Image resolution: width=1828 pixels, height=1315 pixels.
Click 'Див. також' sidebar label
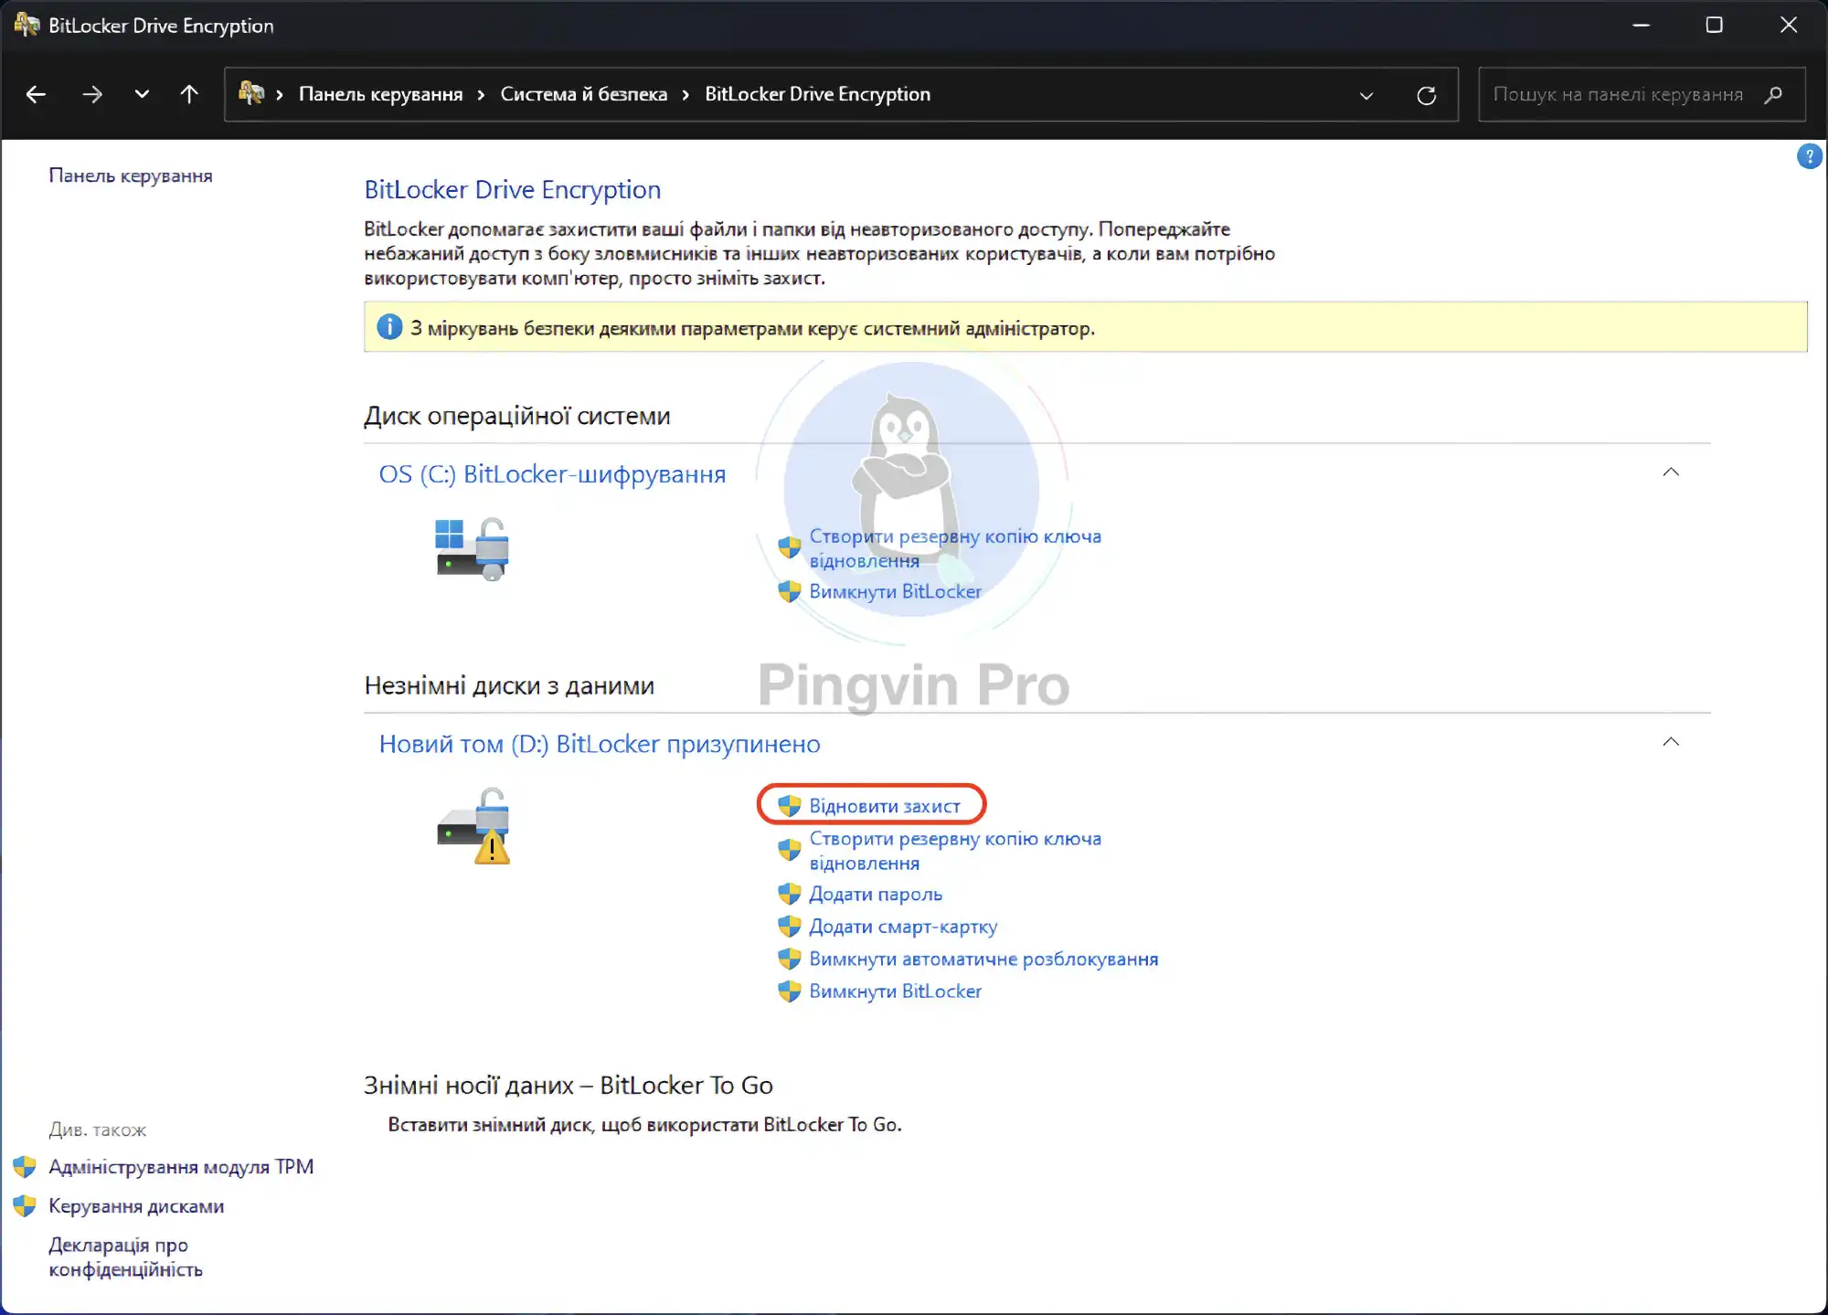tap(98, 1130)
